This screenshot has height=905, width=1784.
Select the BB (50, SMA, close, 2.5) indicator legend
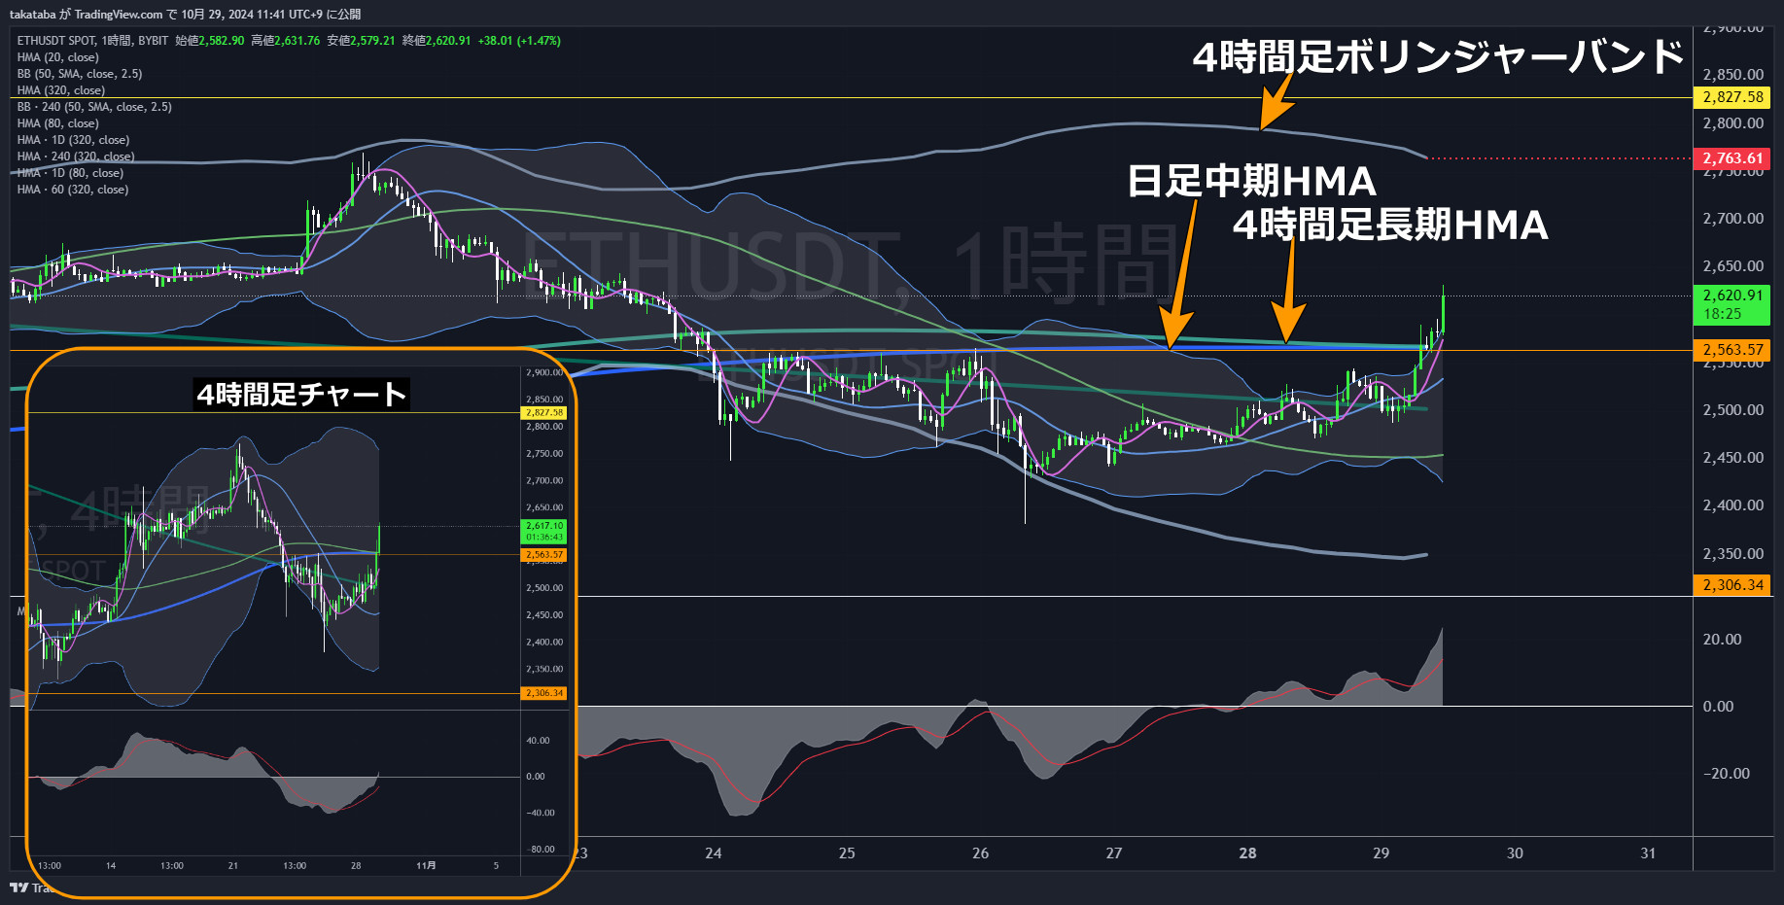79,74
